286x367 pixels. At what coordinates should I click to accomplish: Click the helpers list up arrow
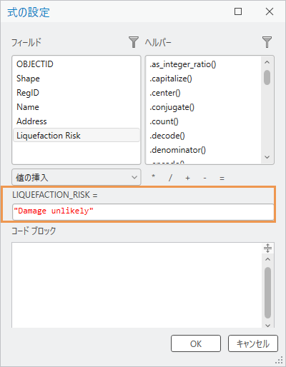click(267, 62)
